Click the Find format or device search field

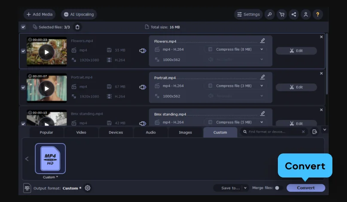pyautogui.click(x=273, y=132)
